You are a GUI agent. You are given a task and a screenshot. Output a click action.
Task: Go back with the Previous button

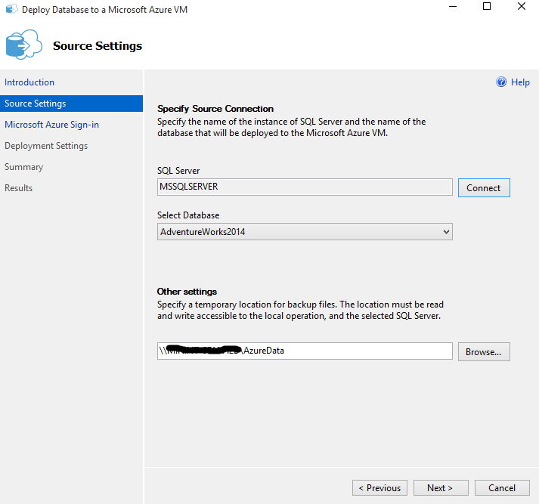[x=379, y=488]
